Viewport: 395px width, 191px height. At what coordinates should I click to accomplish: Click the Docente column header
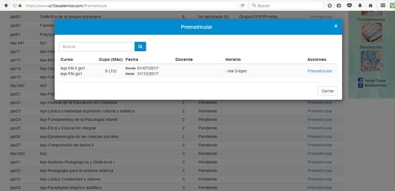(184, 59)
